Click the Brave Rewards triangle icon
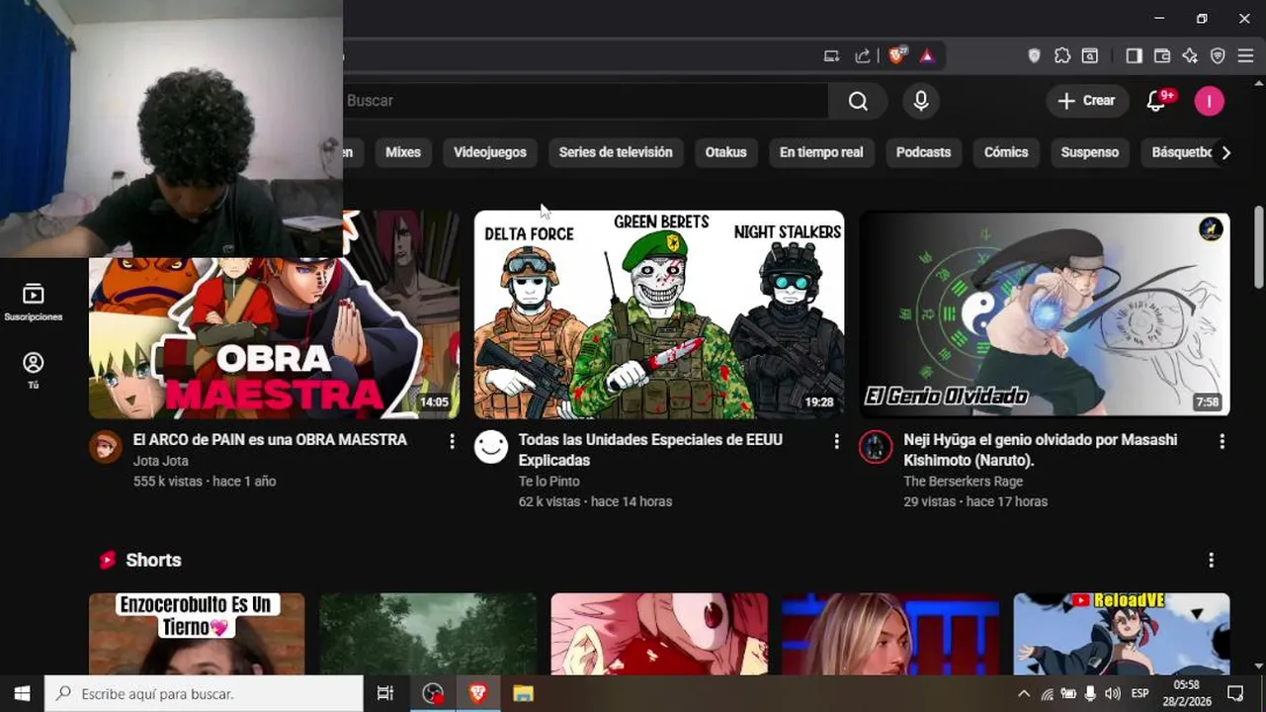The image size is (1266, 712). pos(927,56)
